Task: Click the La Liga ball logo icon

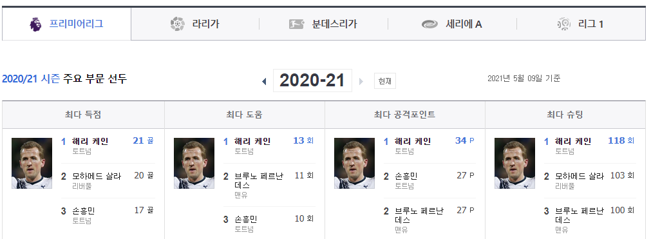Action: [x=177, y=24]
